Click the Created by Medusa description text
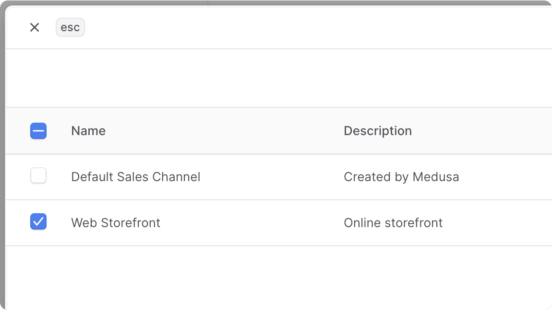 coord(401,177)
